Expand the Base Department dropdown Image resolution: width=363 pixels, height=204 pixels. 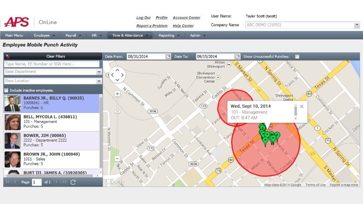99,72
